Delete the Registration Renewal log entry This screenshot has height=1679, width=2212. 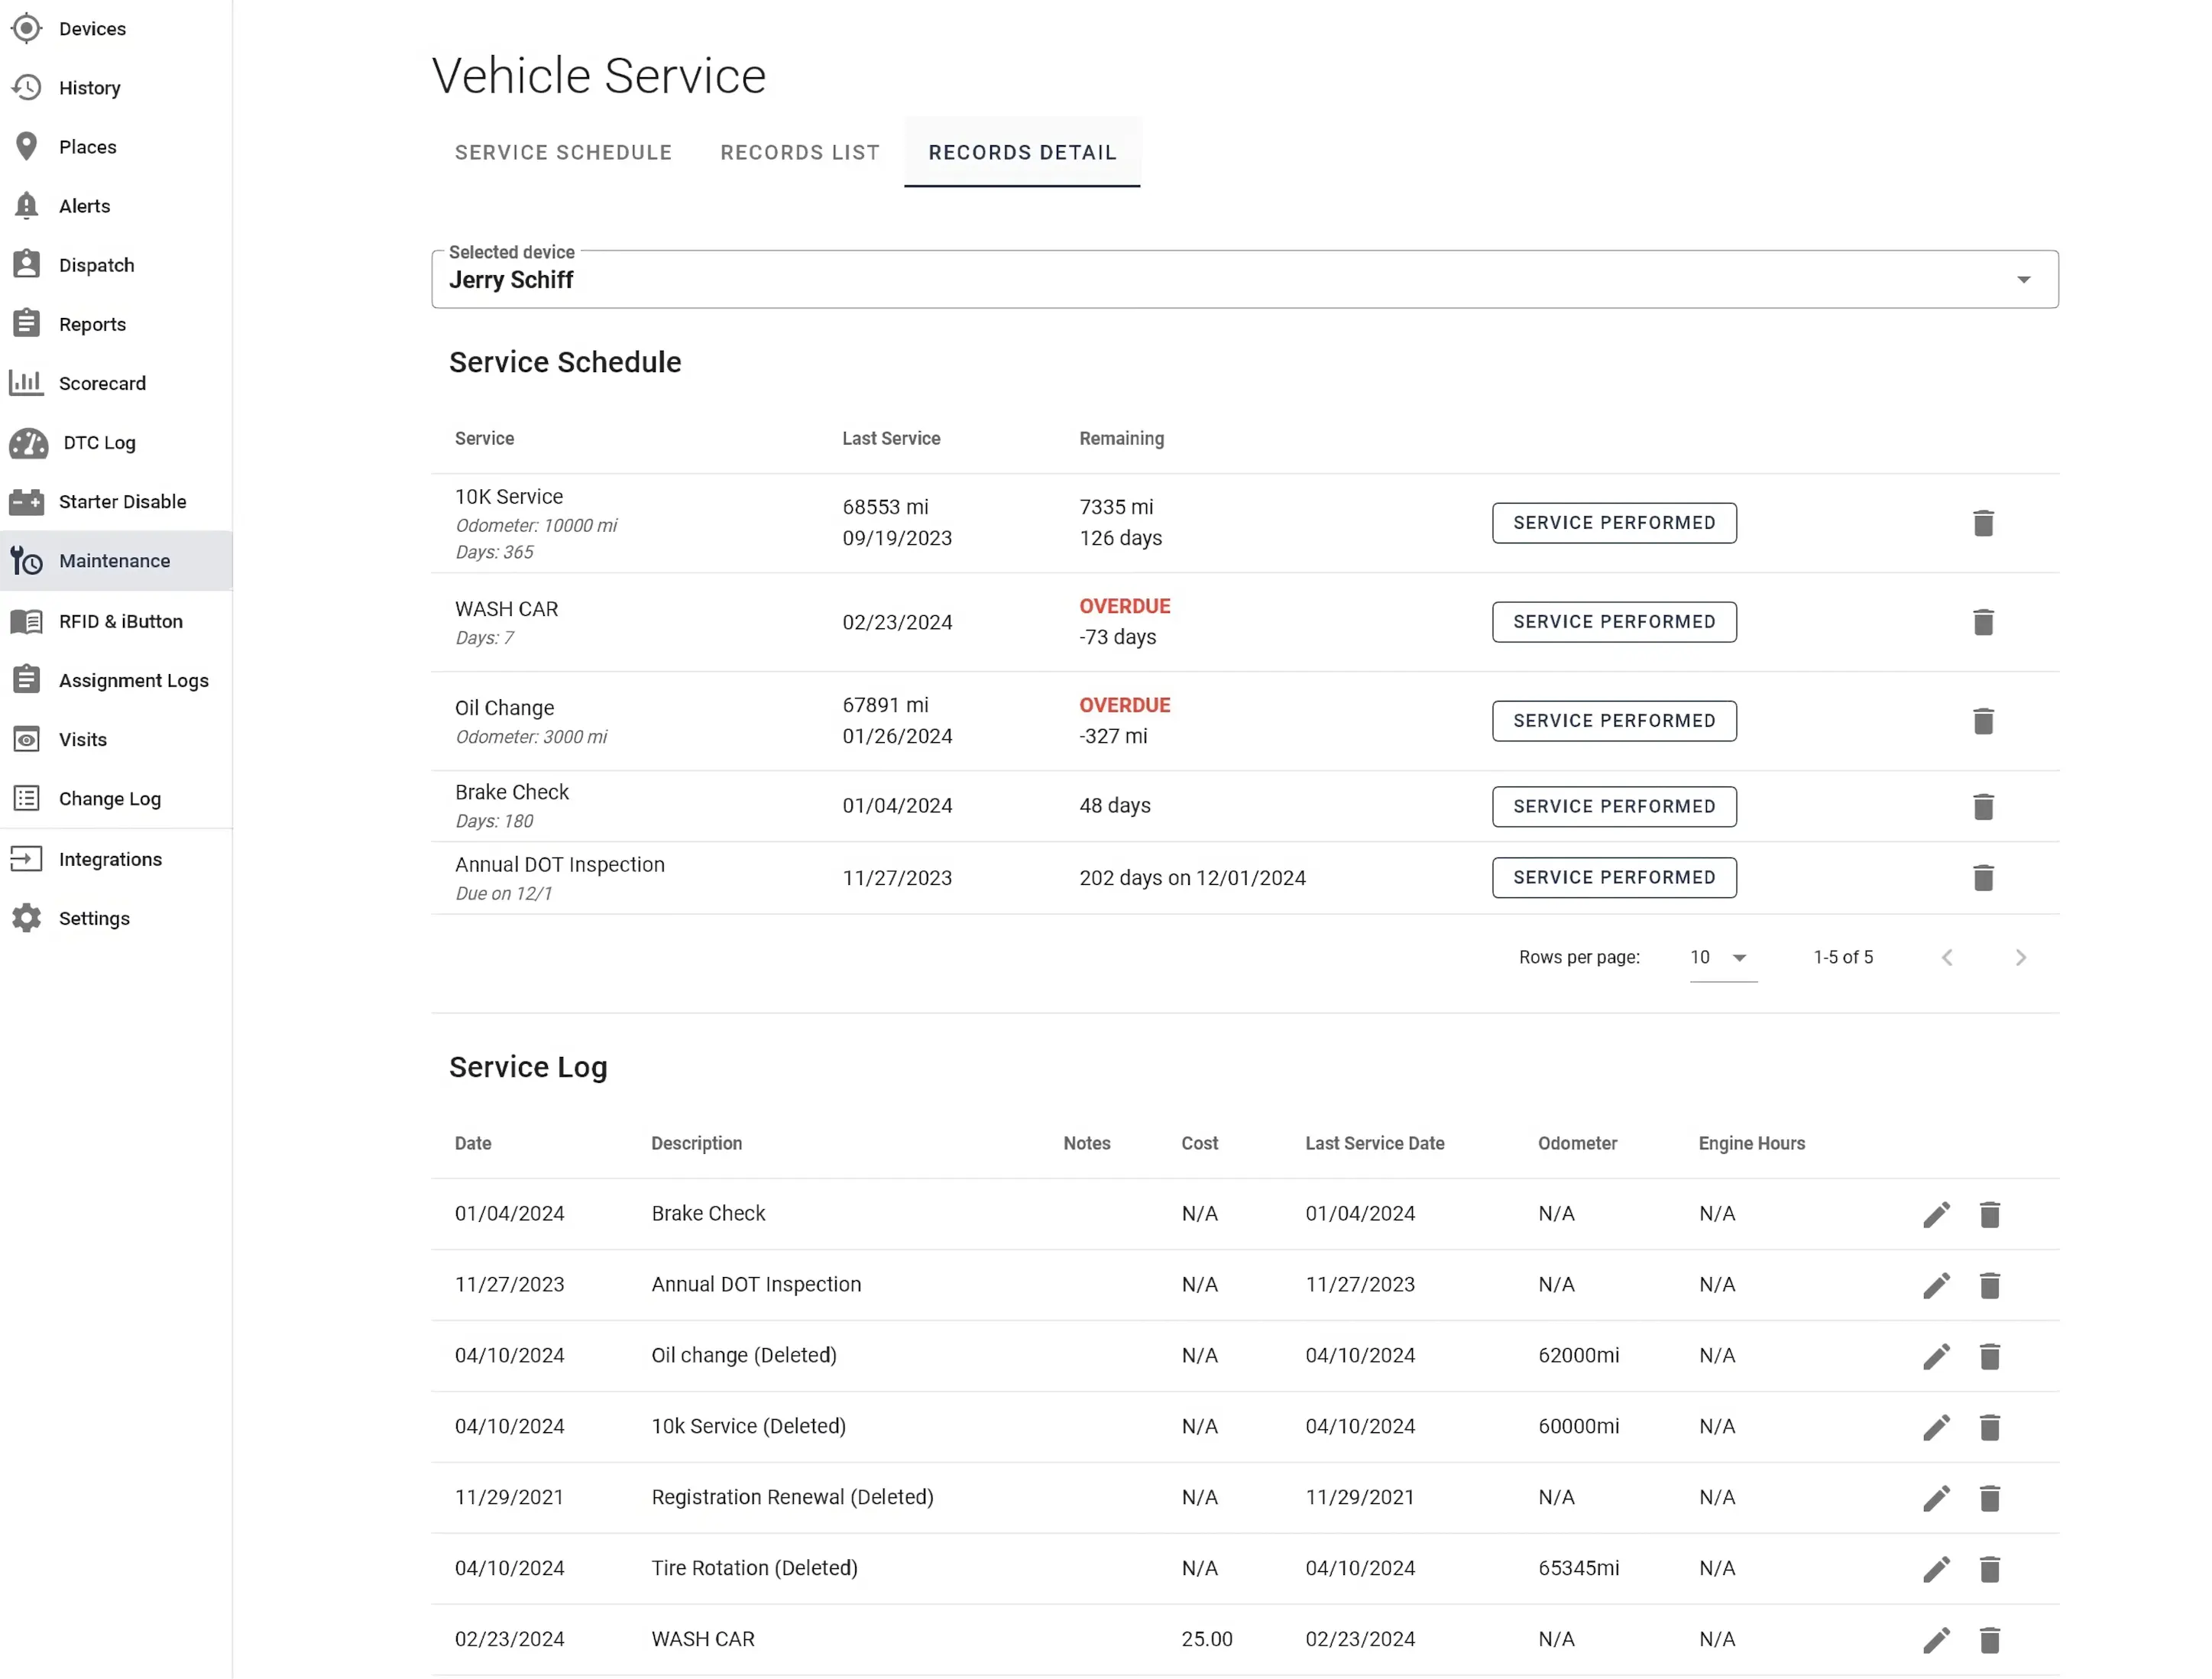pos(1990,1498)
